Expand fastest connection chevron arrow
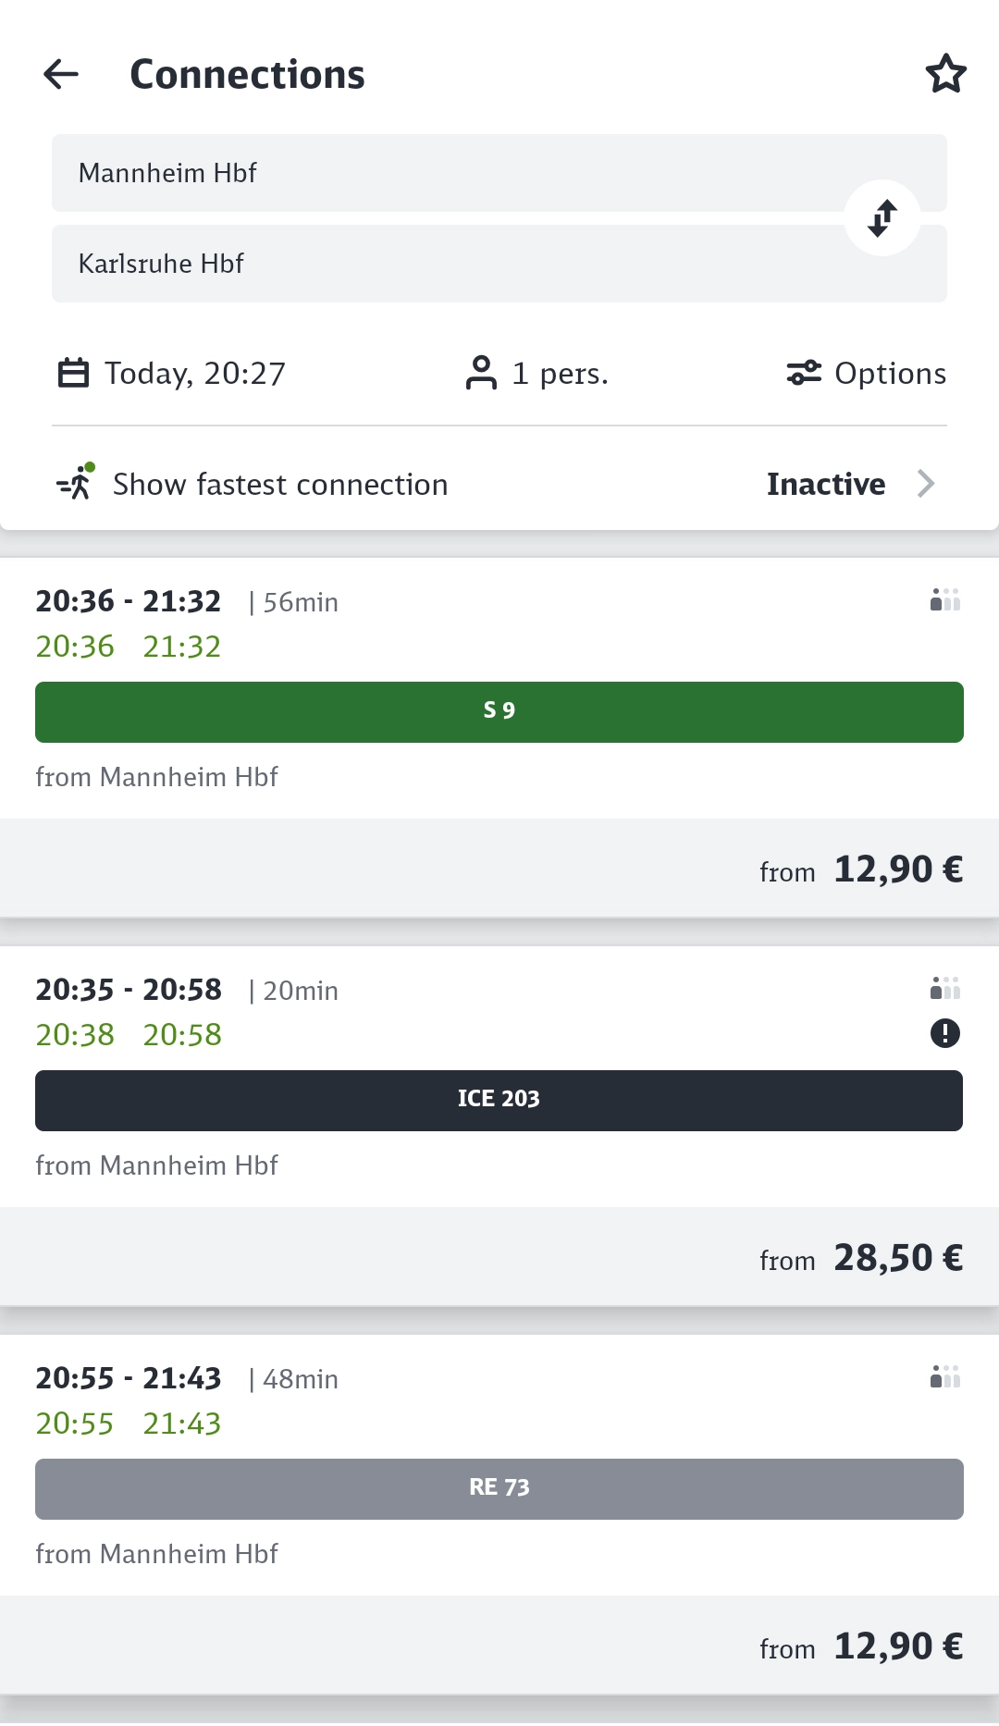Viewport: 999px width, 1726px height. [926, 484]
